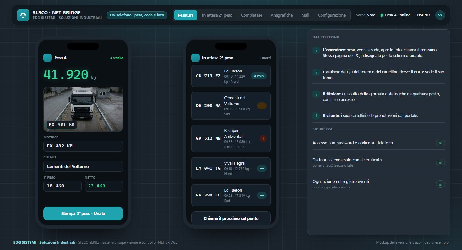462x250 pixels.
Task: Click the teal dash badge on EY 041 TG
Action: click(x=262, y=168)
